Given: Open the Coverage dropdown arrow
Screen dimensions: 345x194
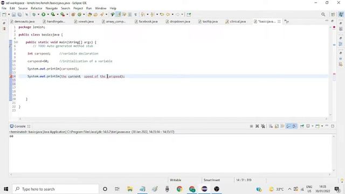Looking at the screenshot, I should [58, 15].
